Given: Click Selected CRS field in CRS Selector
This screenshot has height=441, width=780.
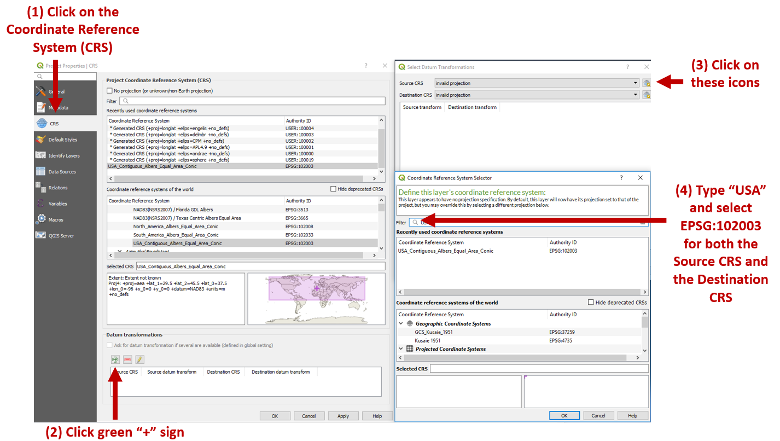Looking at the screenshot, I should tap(539, 369).
